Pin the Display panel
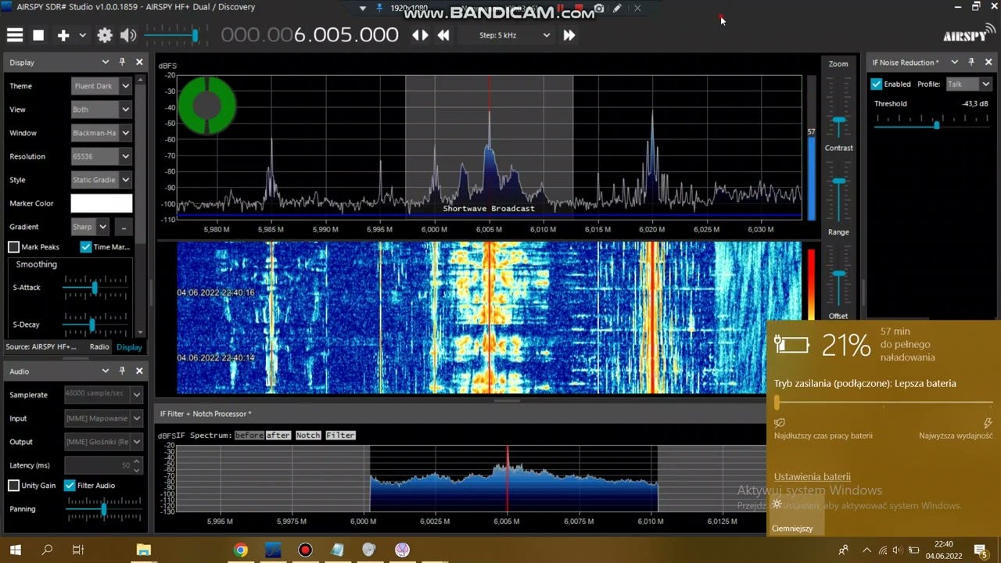The width and height of the screenshot is (1001, 563). [122, 62]
